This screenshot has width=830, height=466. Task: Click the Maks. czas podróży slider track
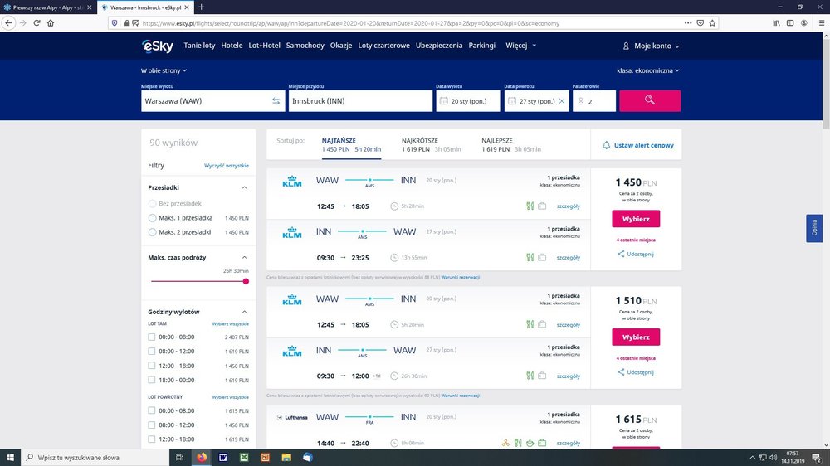[x=198, y=281]
